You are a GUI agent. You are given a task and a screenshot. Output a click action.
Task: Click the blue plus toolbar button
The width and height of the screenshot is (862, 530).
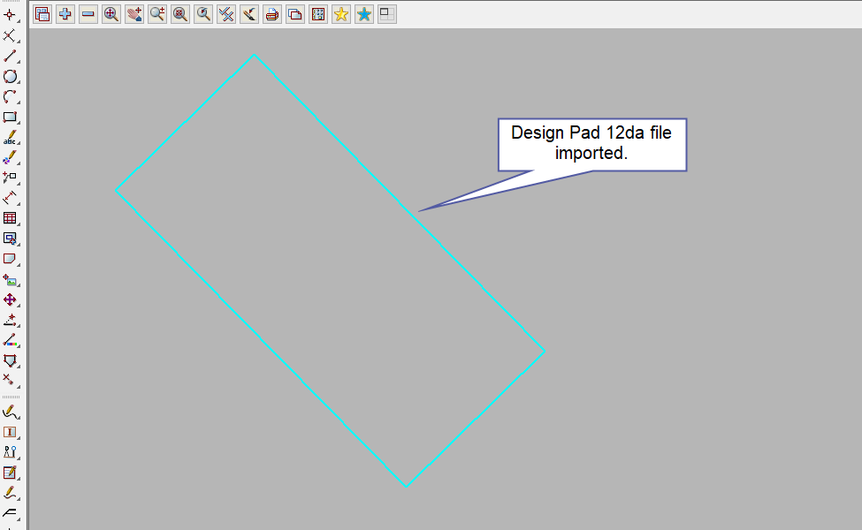(x=65, y=14)
